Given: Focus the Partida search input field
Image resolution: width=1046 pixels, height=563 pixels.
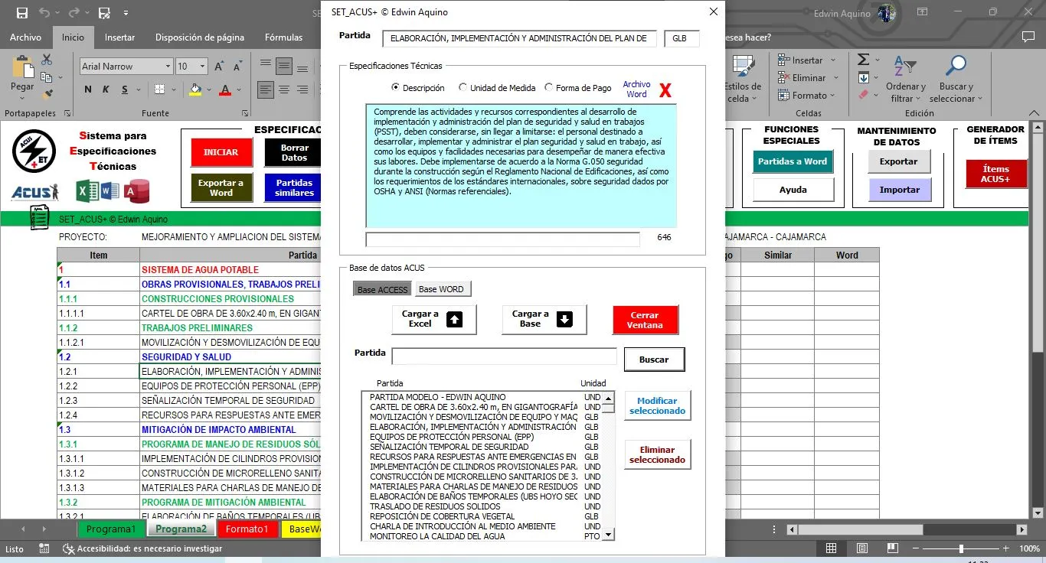Looking at the screenshot, I should click(x=504, y=356).
